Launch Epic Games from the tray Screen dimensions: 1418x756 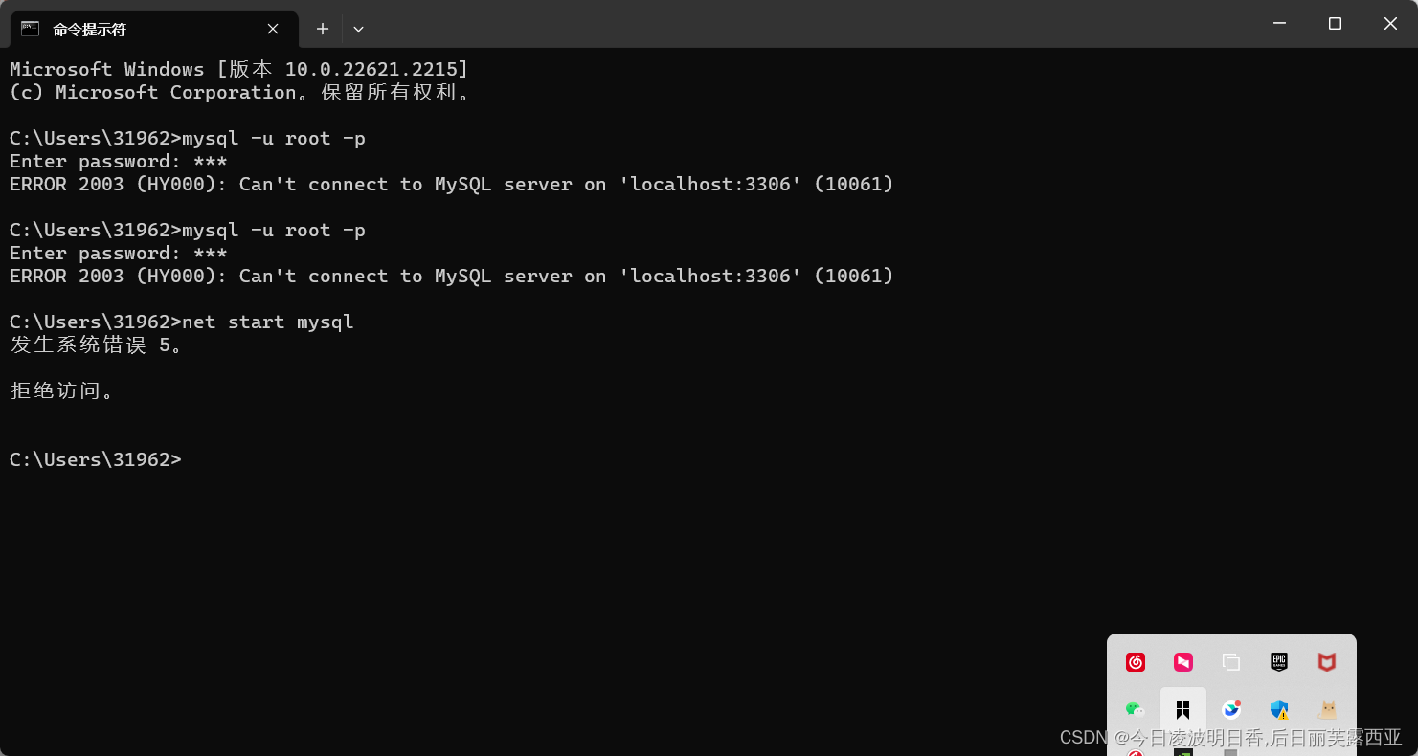1279,661
